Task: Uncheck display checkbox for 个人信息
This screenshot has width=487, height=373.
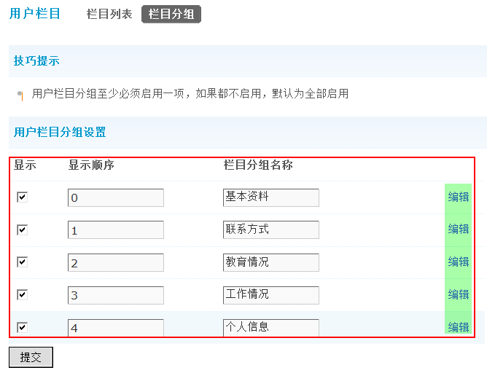Action: point(22,327)
